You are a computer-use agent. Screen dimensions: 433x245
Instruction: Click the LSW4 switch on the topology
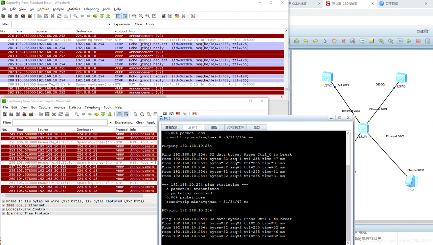(x=363, y=129)
